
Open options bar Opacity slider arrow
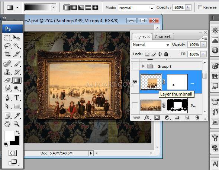click(188, 7)
